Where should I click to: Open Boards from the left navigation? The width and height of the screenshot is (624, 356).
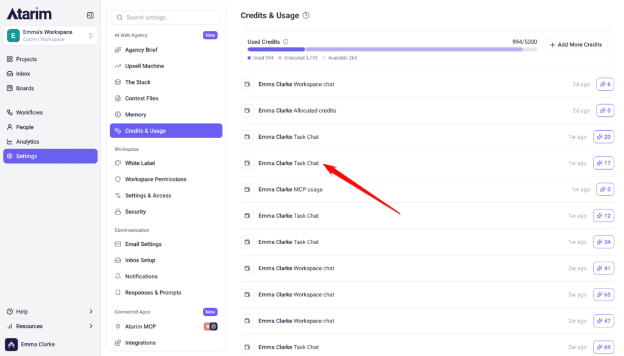click(24, 88)
